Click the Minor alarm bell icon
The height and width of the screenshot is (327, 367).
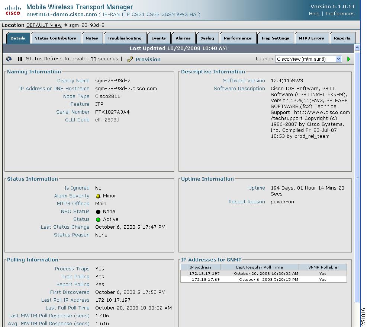(x=98, y=196)
